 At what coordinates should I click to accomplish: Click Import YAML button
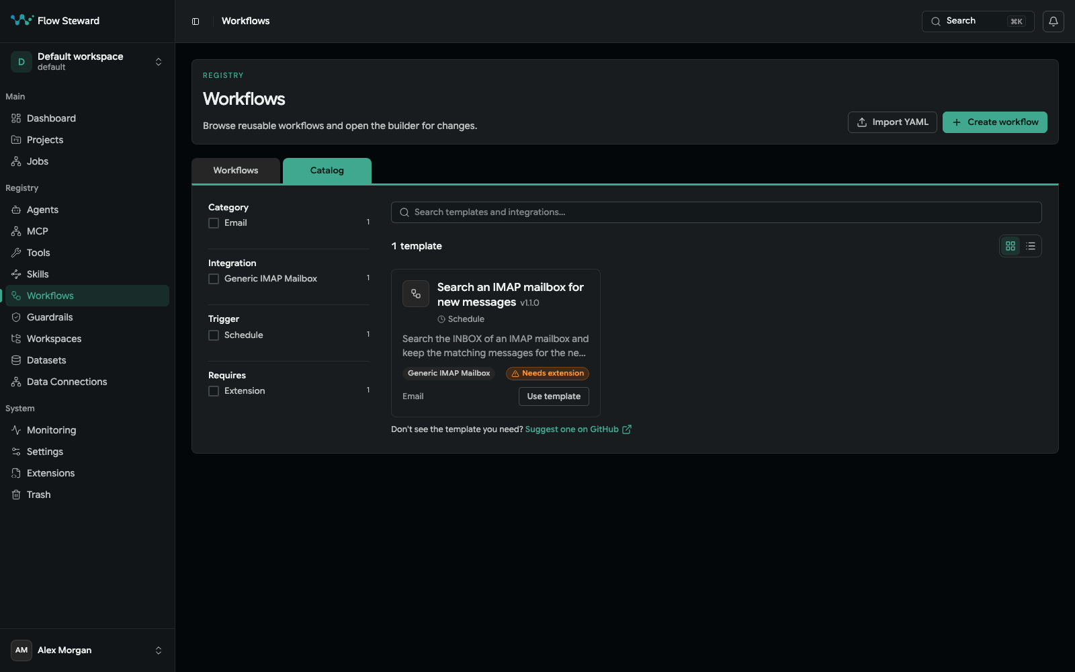pyautogui.click(x=892, y=122)
